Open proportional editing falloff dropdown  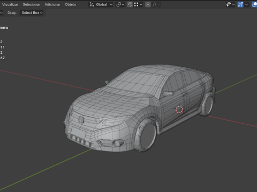pyautogui.click(x=156, y=5)
